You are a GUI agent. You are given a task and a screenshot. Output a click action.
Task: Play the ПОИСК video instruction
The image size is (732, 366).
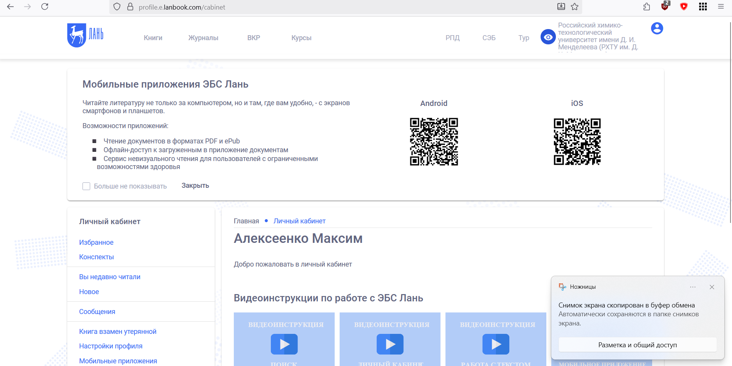(284, 344)
